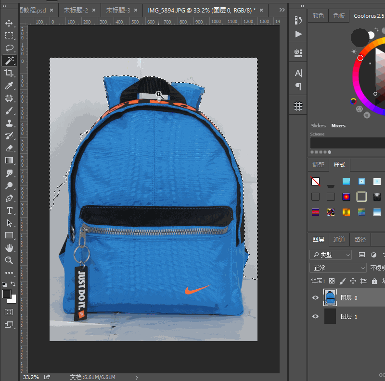Select the Rectangular Marquee tool
Viewport: 385px width, 381px height.
click(9, 36)
